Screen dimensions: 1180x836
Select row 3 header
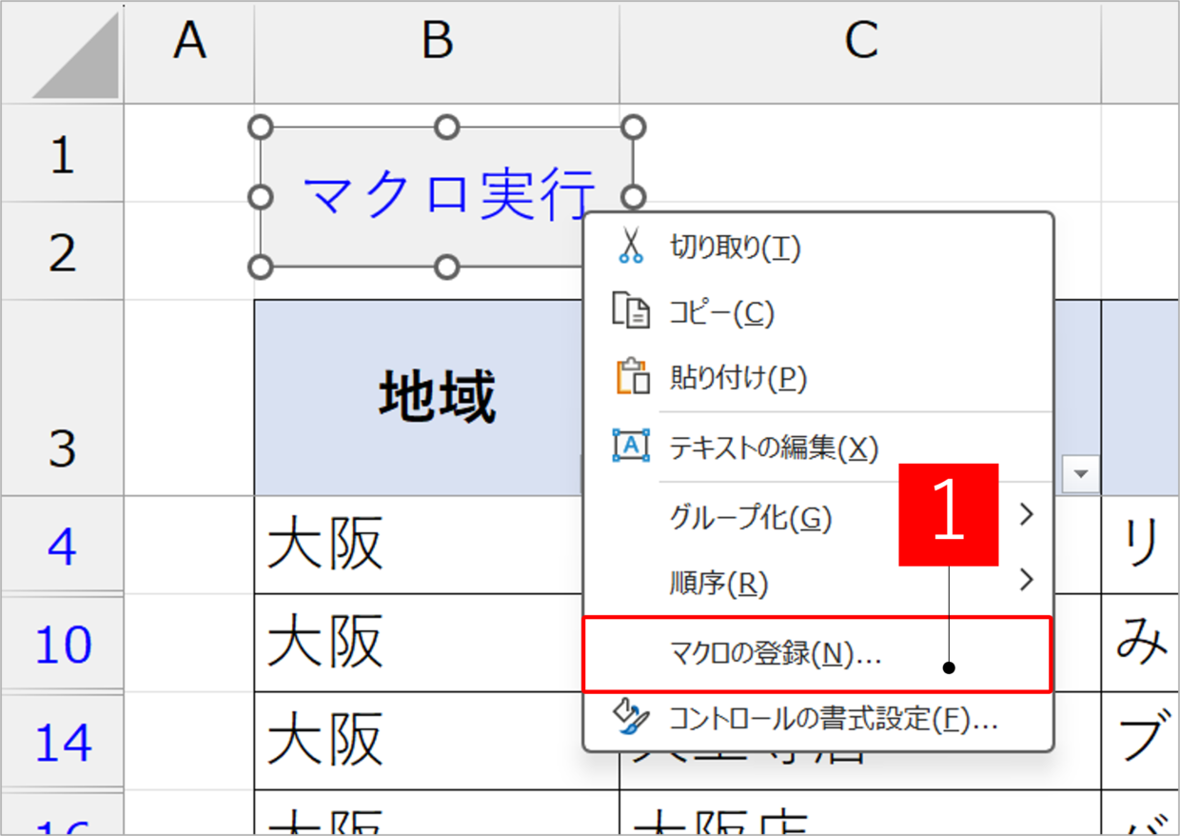(63, 398)
